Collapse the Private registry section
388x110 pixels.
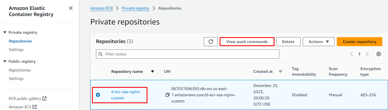(5, 32)
